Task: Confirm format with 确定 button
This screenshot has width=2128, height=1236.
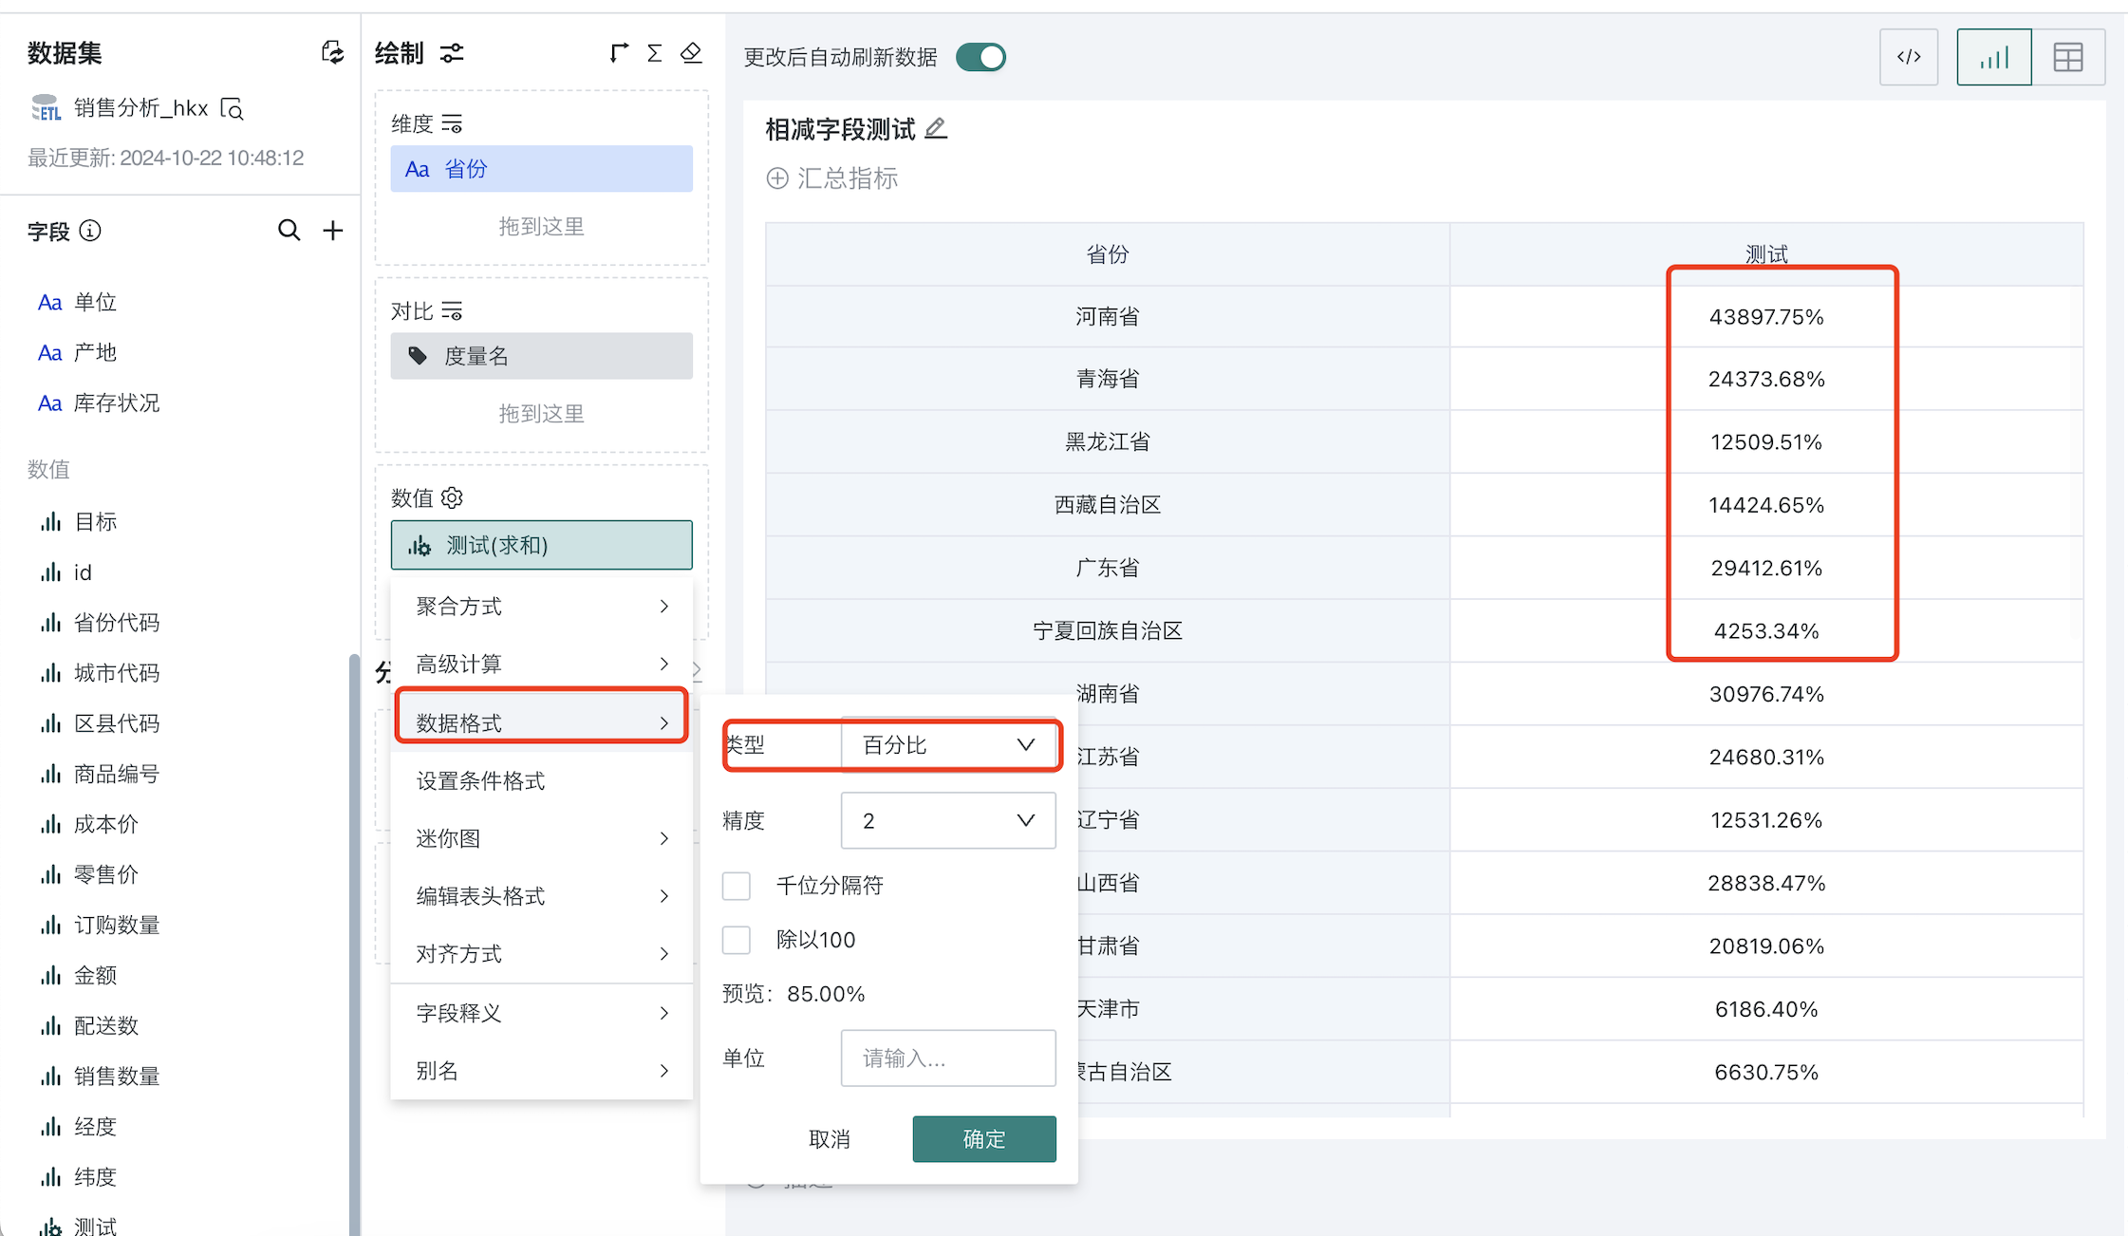Action: (984, 1139)
